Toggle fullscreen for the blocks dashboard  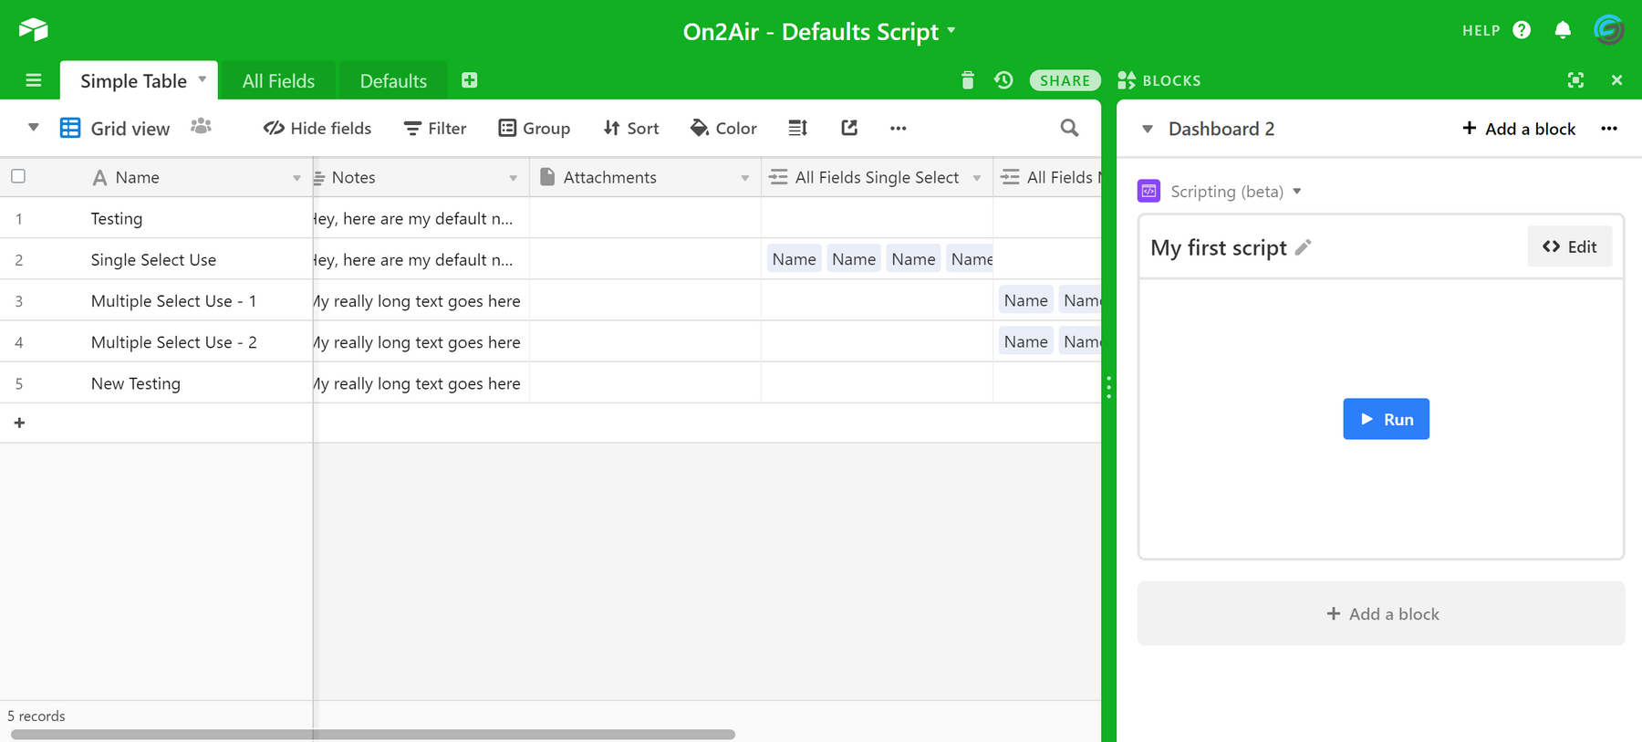[1575, 80]
